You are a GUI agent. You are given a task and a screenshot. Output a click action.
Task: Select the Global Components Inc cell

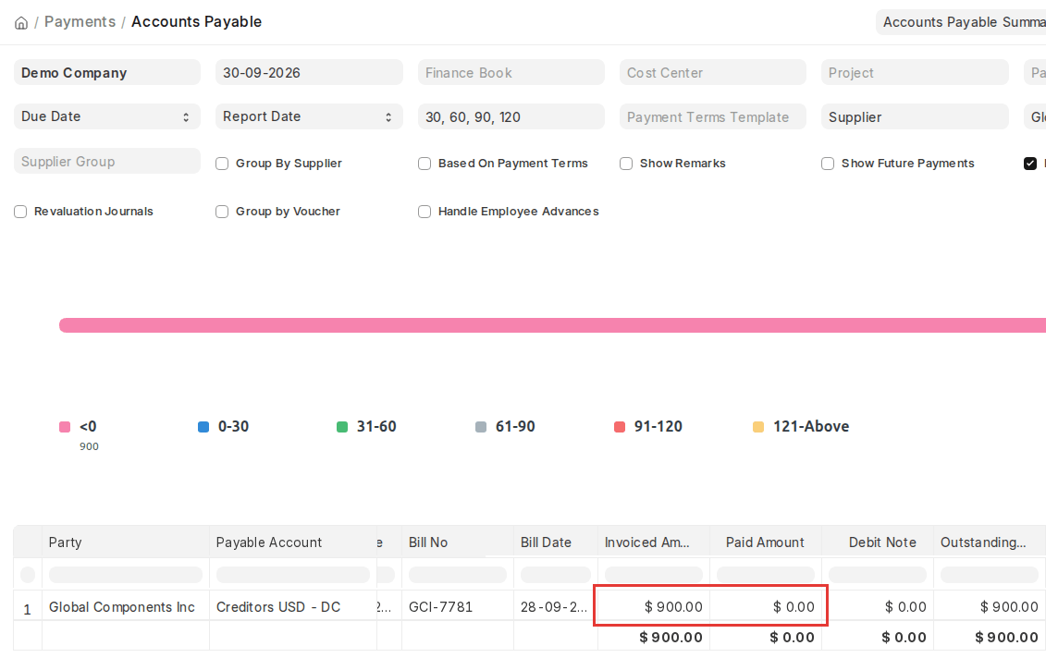tap(126, 606)
